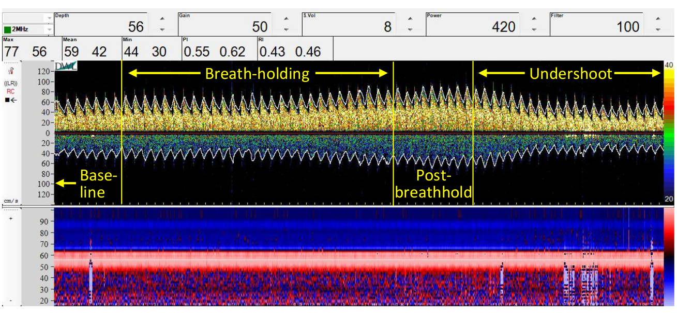The image size is (677, 313).
Task: Click the S.Vol value field
Action: (x=349, y=24)
